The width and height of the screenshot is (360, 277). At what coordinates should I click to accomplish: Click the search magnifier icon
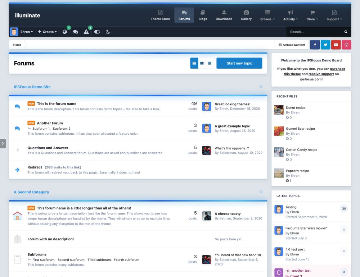pyautogui.click(x=346, y=32)
